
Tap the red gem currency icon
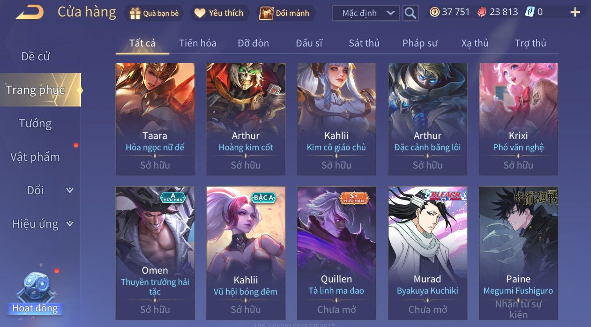(482, 12)
